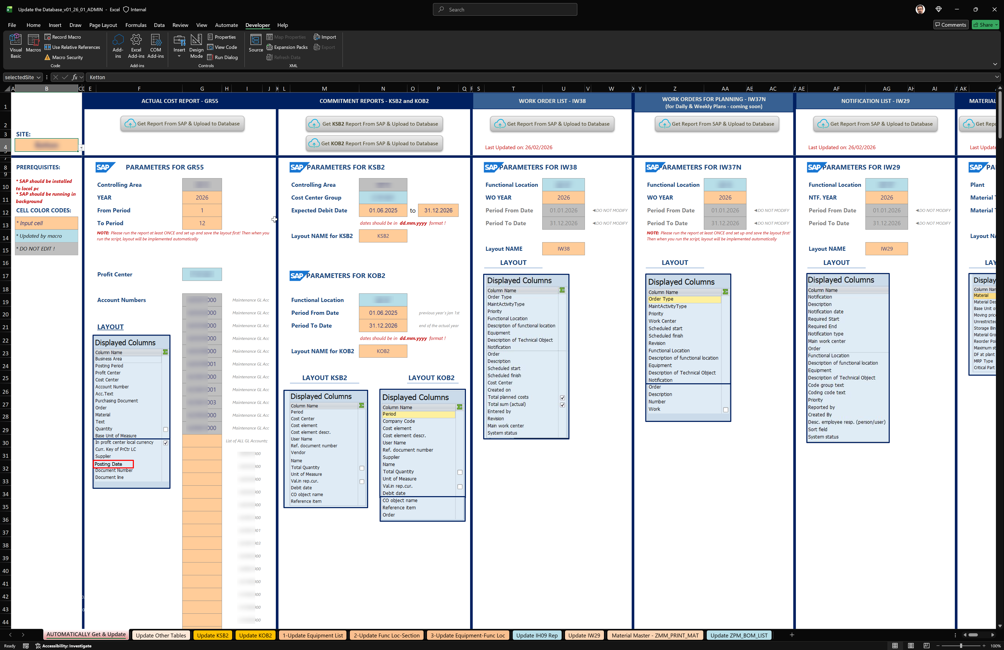Image resolution: width=1004 pixels, height=650 pixels.
Task: Switch to the Formulas ribbon tab
Action: [x=136, y=25]
